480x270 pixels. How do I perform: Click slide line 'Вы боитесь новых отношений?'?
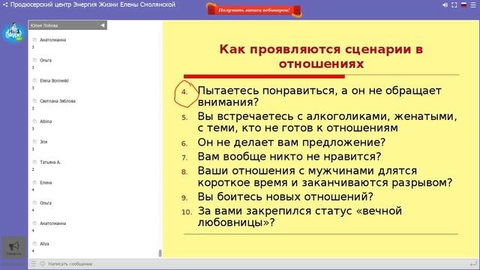[285, 196]
